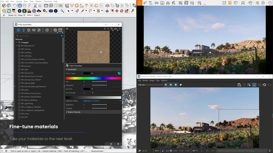Toggle alpha channel circle in Frame Buffer

click(181, 85)
